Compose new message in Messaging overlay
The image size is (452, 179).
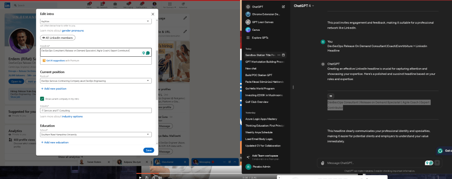click(230, 162)
